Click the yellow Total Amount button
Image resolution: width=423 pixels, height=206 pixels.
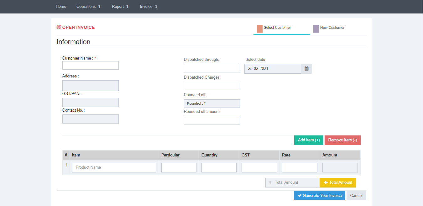(338, 182)
